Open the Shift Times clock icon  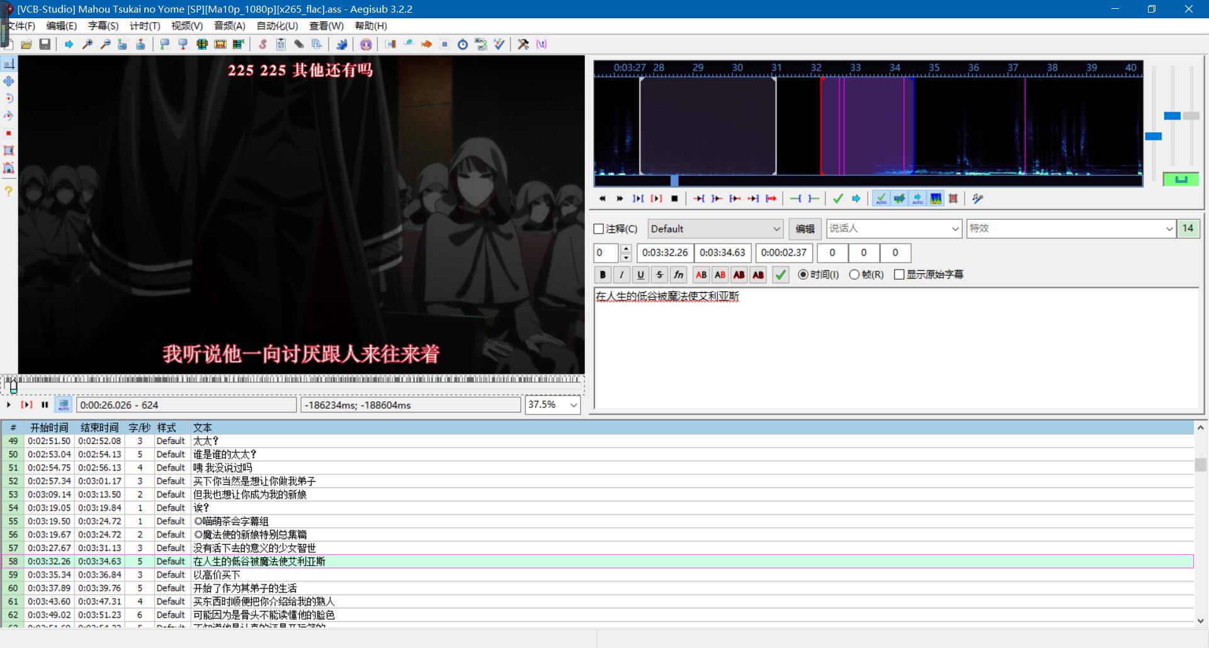(x=463, y=44)
